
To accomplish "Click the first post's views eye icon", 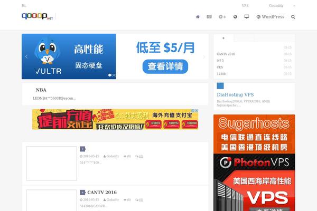I will pos(125,156).
